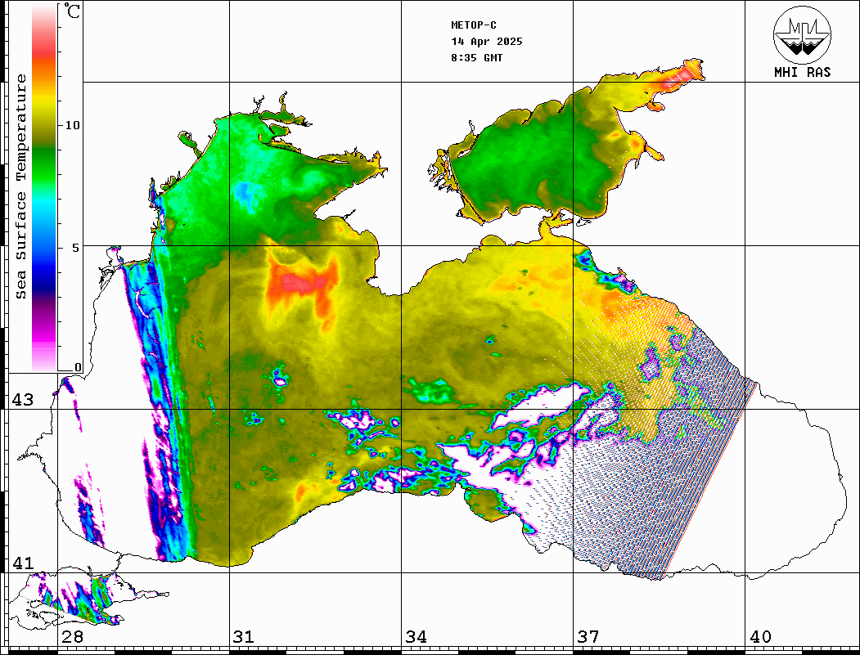Click longitude label '34'
Viewport: 860px width, 655px height.
point(416,637)
